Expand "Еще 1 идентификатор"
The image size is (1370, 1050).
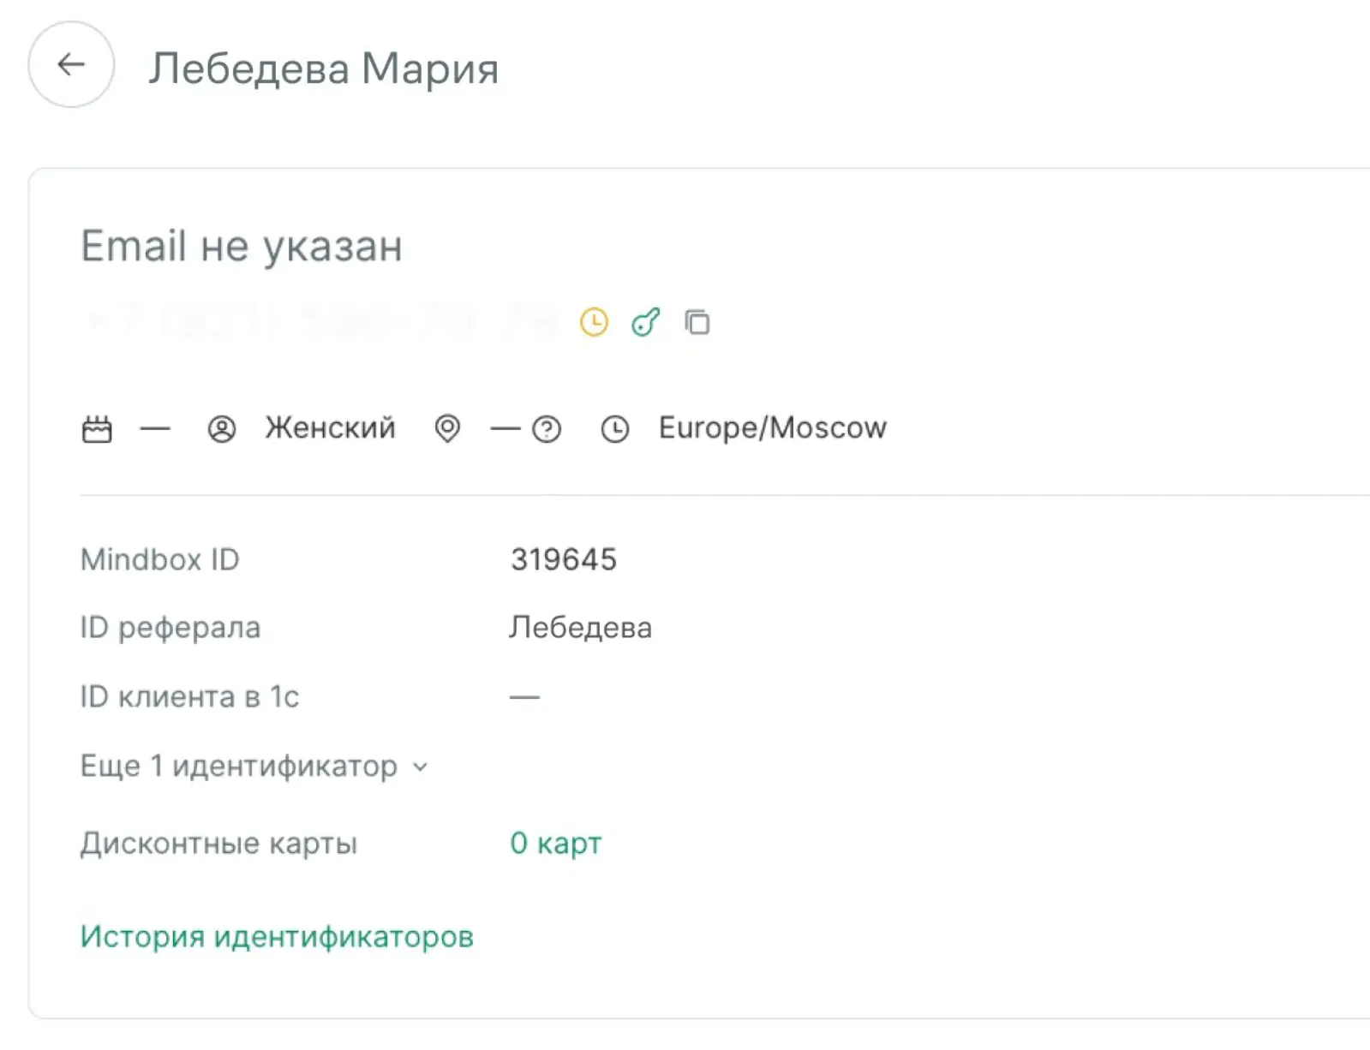(254, 766)
